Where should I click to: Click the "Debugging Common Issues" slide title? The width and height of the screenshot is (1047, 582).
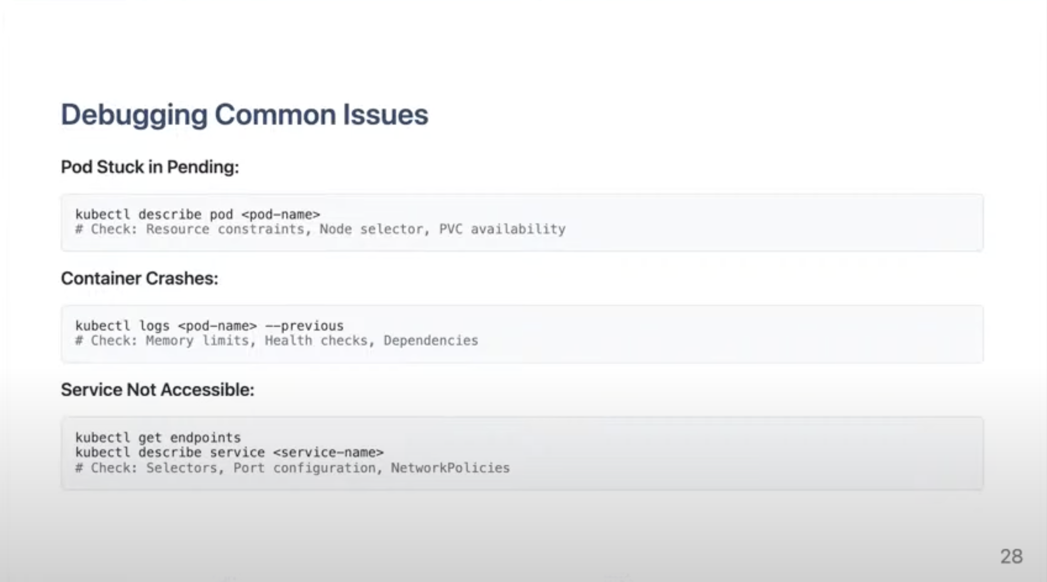pyautogui.click(x=245, y=114)
